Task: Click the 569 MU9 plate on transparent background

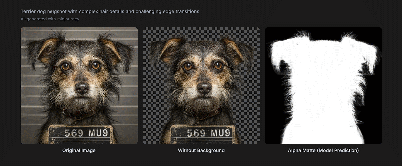Action: pos(203,134)
